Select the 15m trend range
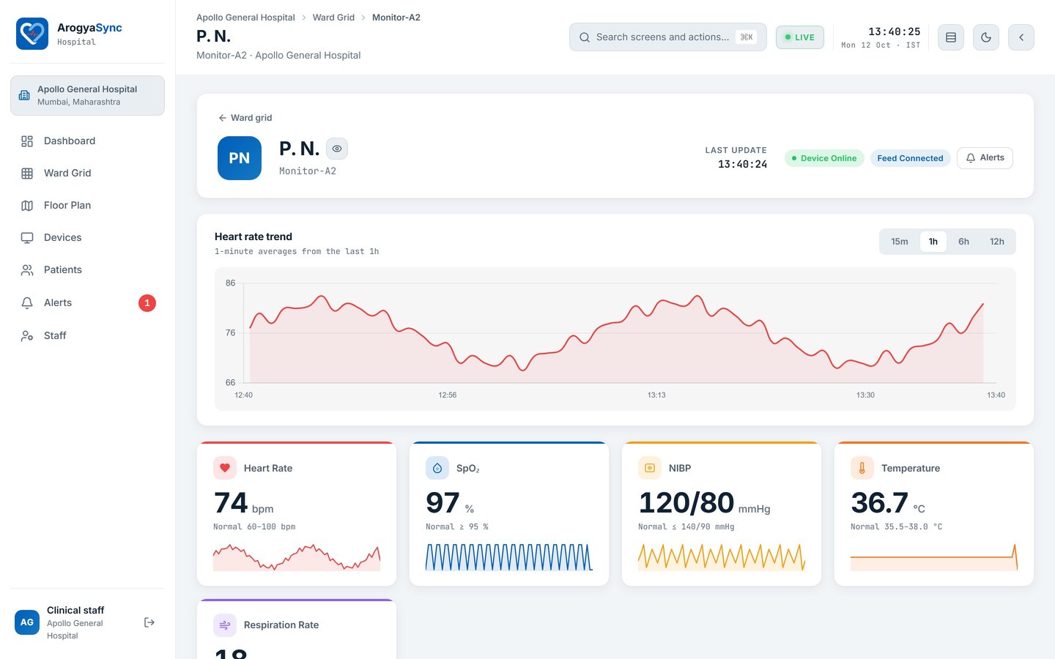Viewport: 1055px width, 659px height. point(900,242)
